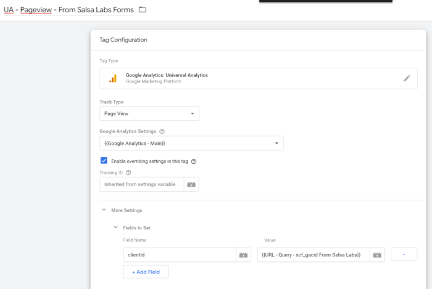Click the folder icon next to tag name
The image size is (432, 289).
point(143,10)
